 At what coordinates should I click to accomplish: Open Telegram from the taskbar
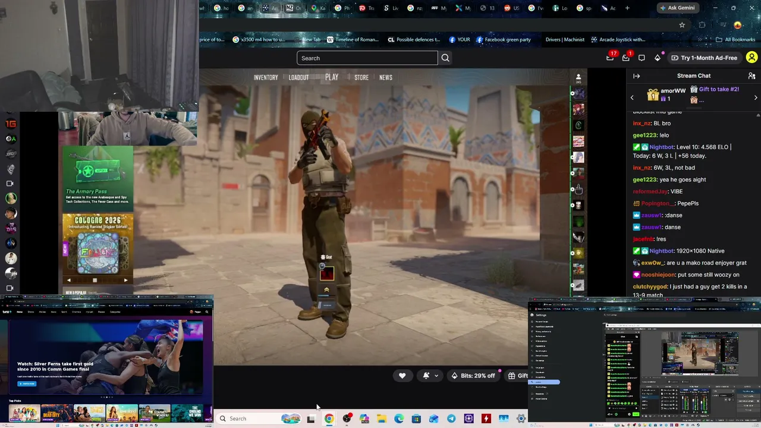[451, 418]
